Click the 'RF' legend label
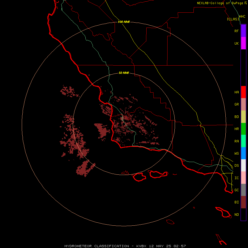 236,31
